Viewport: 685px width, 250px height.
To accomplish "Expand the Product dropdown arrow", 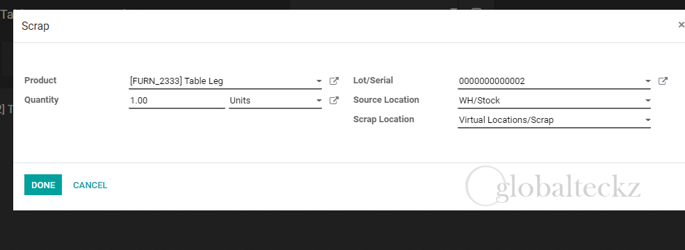I will tap(319, 81).
